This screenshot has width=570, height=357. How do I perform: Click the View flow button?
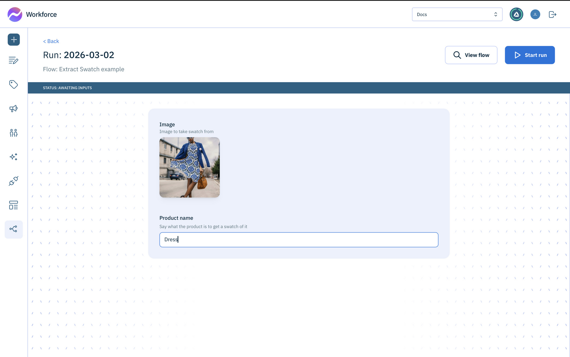point(471,55)
